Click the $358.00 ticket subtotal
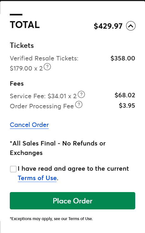 [123, 58]
